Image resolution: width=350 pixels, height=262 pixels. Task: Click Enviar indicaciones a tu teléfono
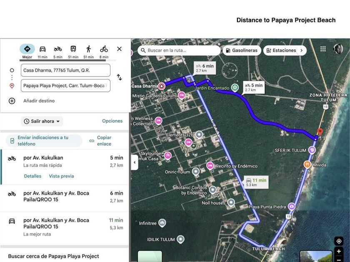(44, 141)
